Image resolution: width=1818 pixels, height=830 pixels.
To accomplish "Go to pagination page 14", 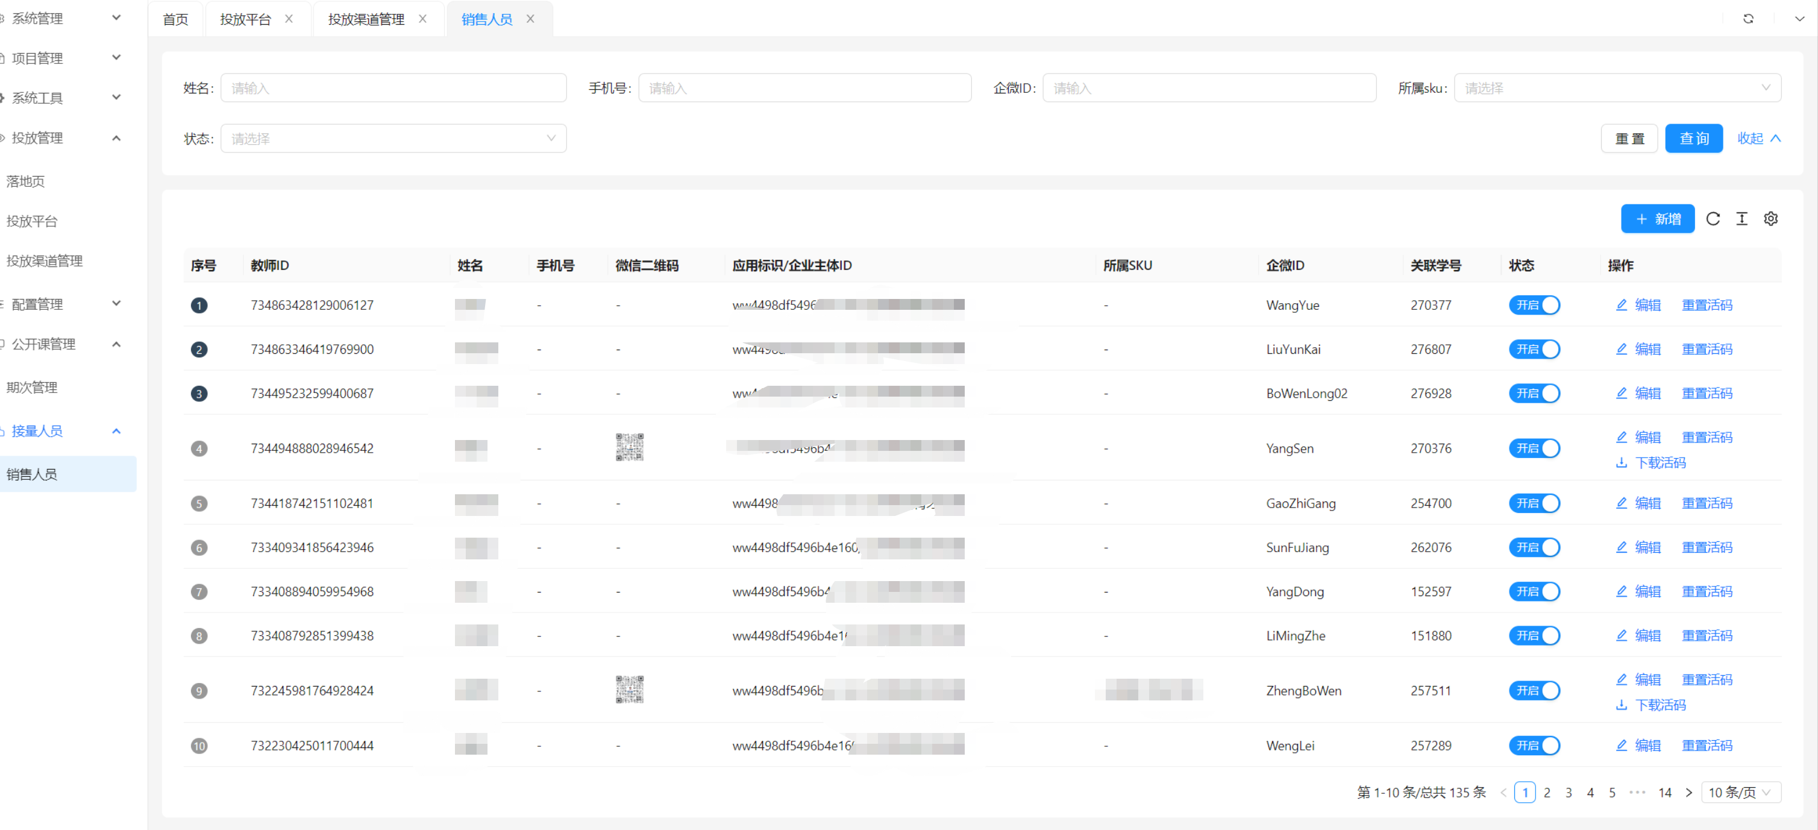I will [1664, 793].
